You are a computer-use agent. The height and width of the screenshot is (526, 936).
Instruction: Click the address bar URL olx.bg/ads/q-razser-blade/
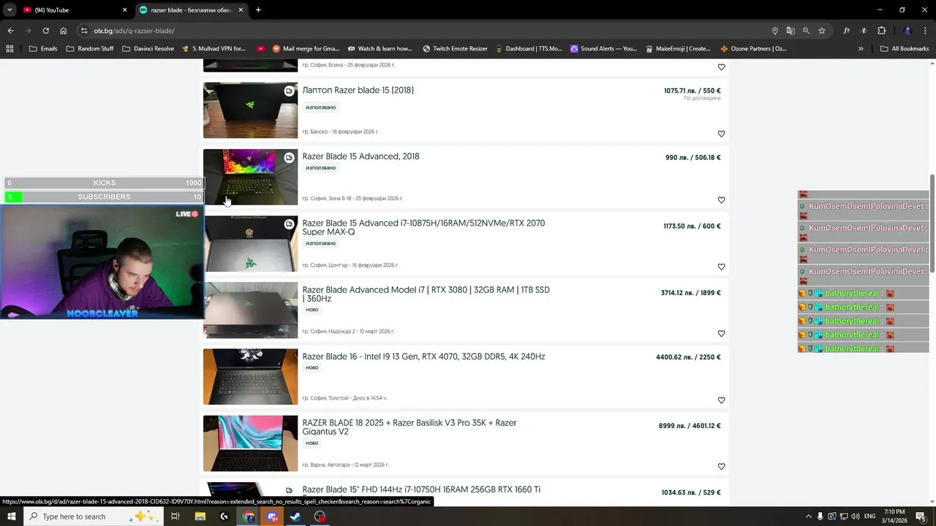click(x=135, y=31)
